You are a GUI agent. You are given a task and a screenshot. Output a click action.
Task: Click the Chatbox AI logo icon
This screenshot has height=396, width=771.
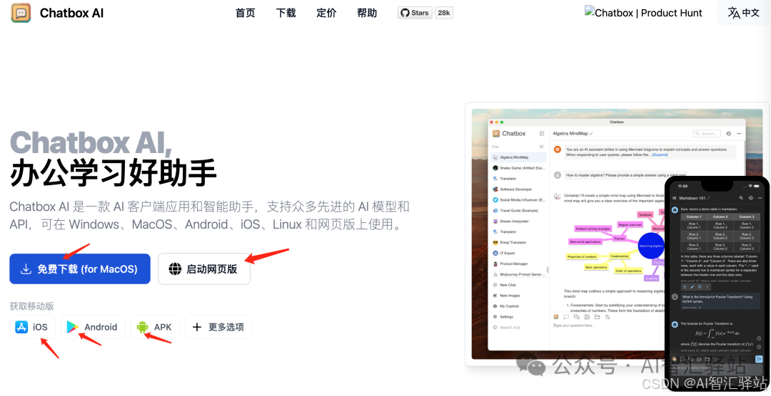point(21,13)
